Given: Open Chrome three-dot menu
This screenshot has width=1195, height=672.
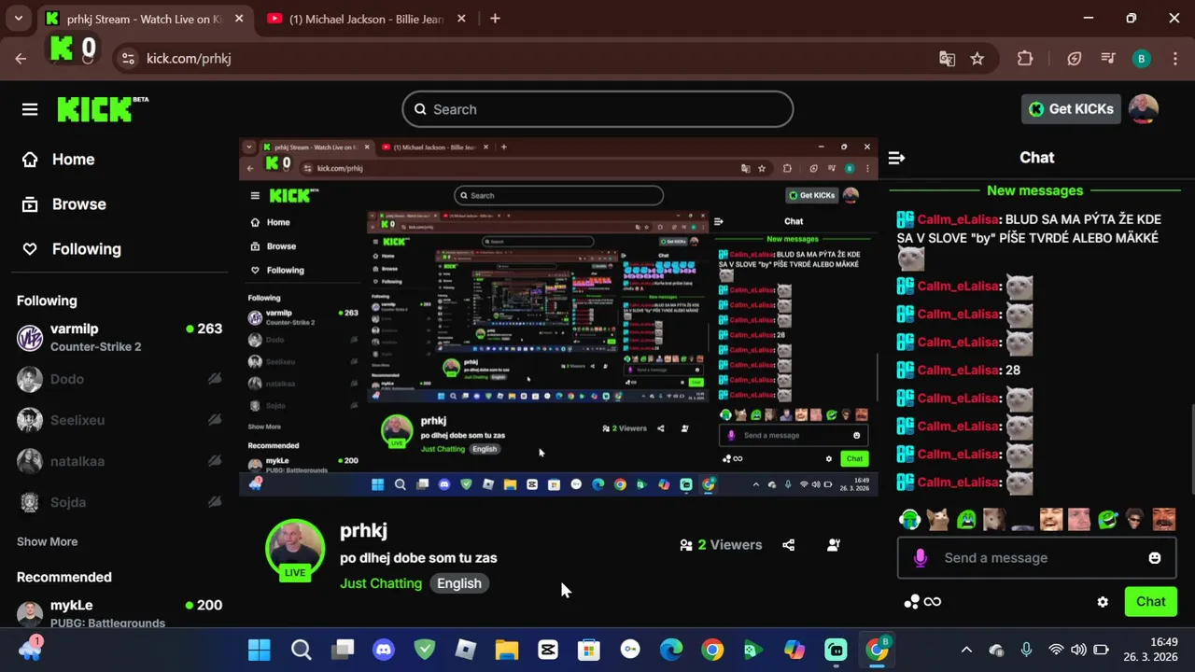Looking at the screenshot, I should click(x=1174, y=59).
